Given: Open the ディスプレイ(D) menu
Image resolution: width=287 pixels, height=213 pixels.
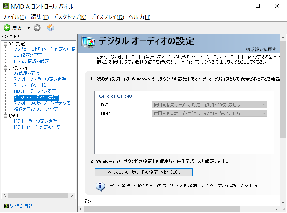Looking at the screenshot, I should [108, 17].
